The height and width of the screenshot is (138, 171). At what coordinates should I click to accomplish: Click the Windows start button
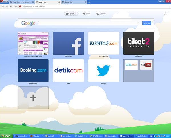[6, 136]
